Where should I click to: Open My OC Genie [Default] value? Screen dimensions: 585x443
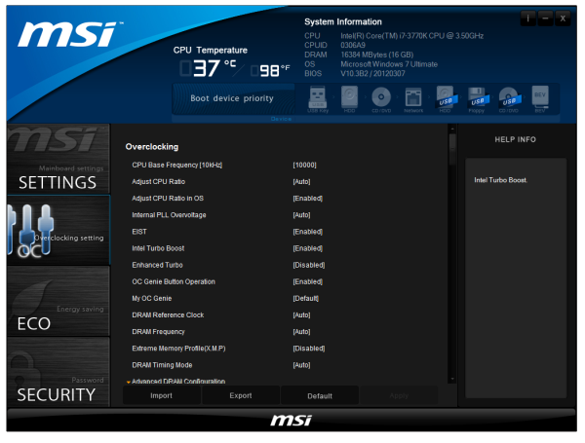tap(305, 299)
